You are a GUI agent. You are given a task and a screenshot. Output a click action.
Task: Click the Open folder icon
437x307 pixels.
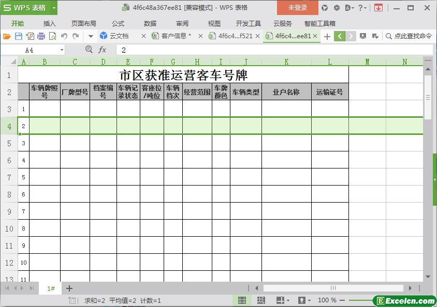pyautogui.click(x=7, y=36)
